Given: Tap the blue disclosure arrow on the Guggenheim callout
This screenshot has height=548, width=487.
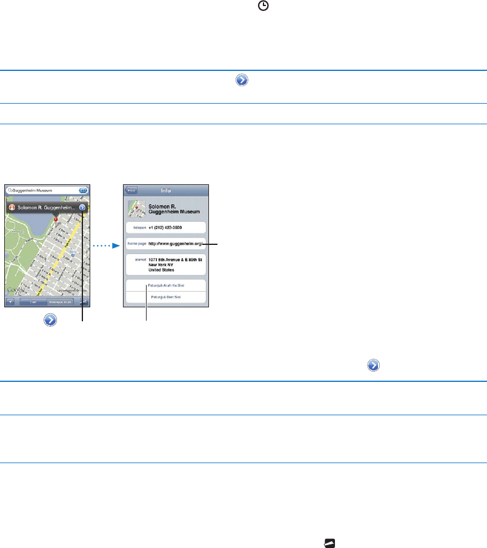Looking at the screenshot, I should 82,207.
